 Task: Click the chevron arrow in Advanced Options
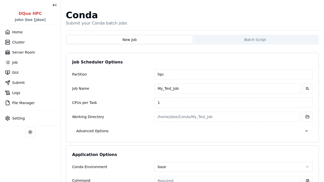pyautogui.click(x=306, y=131)
